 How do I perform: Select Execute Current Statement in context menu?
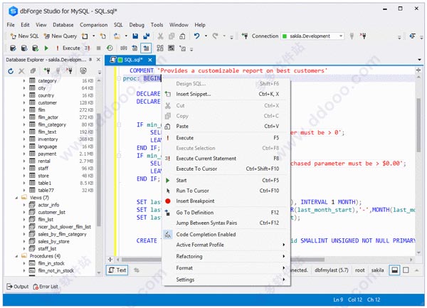point(226,159)
